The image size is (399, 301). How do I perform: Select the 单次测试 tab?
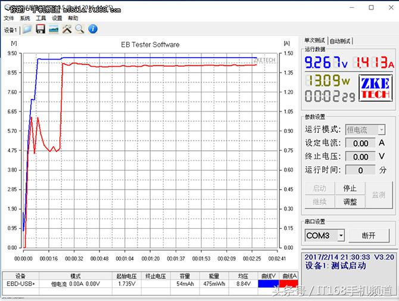click(315, 41)
